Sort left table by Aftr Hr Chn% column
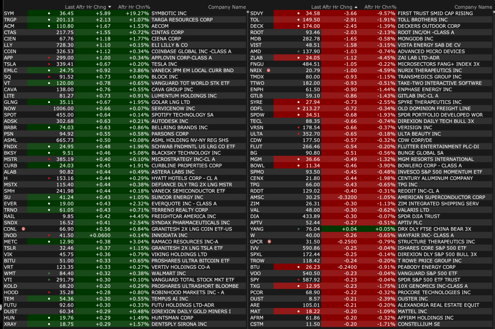This screenshot has width=495, height=329. (x=134, y=7)
